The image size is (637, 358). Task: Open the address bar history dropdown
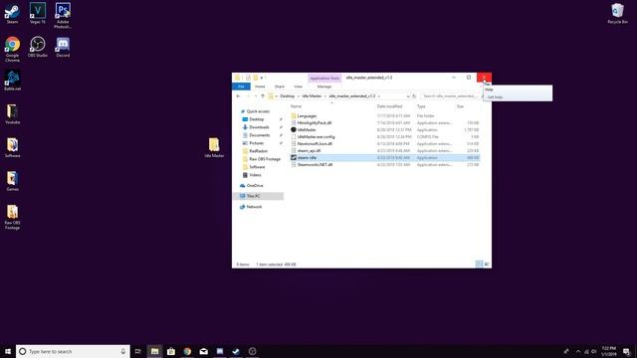[x=408, y=96]
